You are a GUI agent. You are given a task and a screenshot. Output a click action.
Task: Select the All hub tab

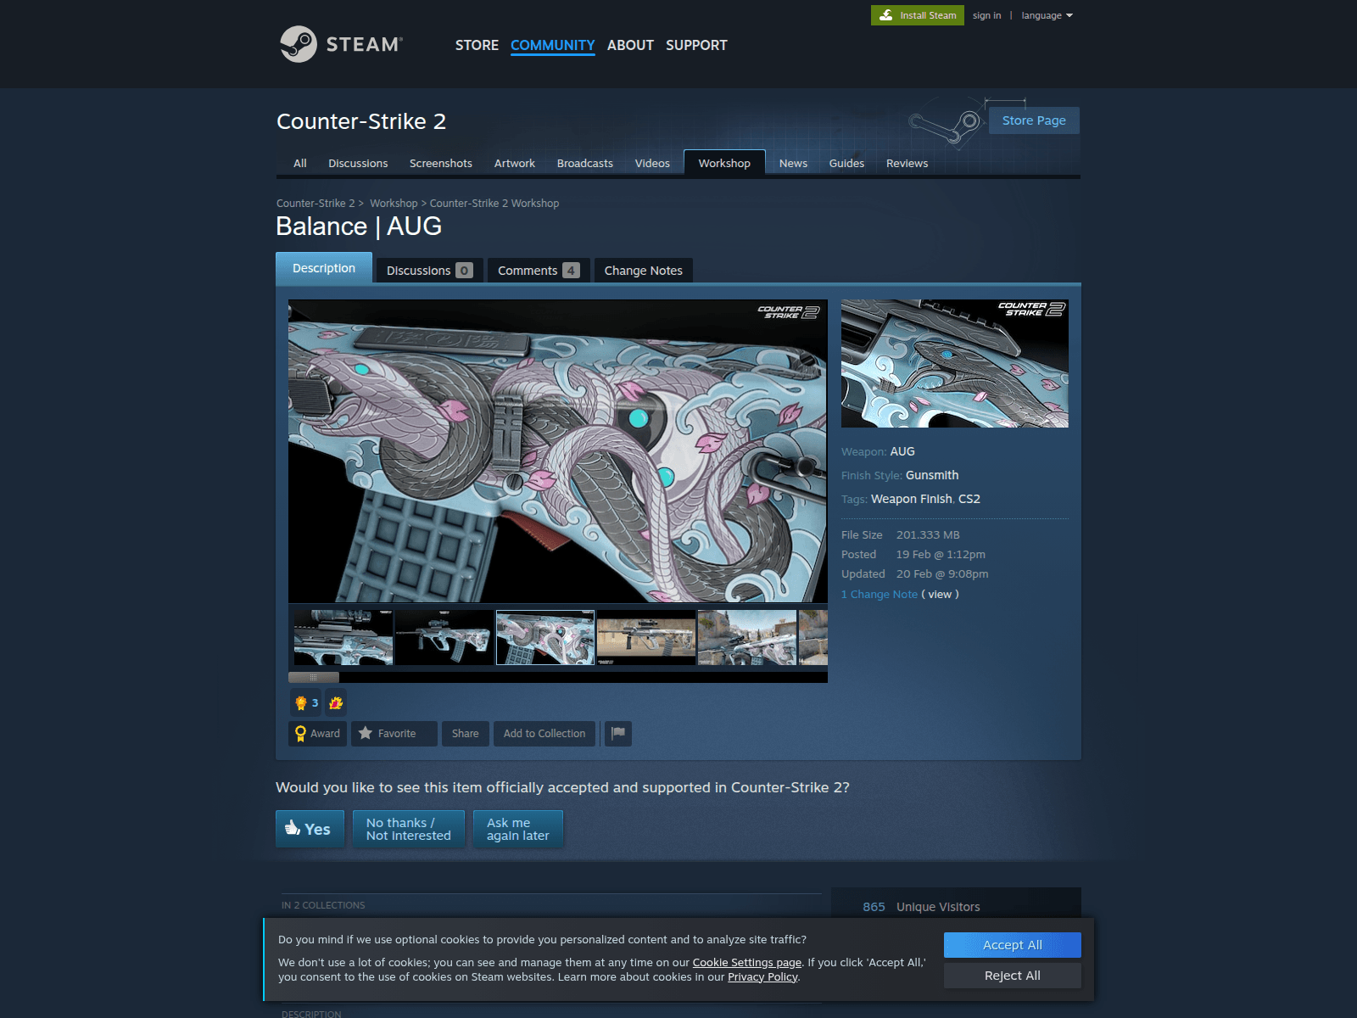tap(300, 163)
